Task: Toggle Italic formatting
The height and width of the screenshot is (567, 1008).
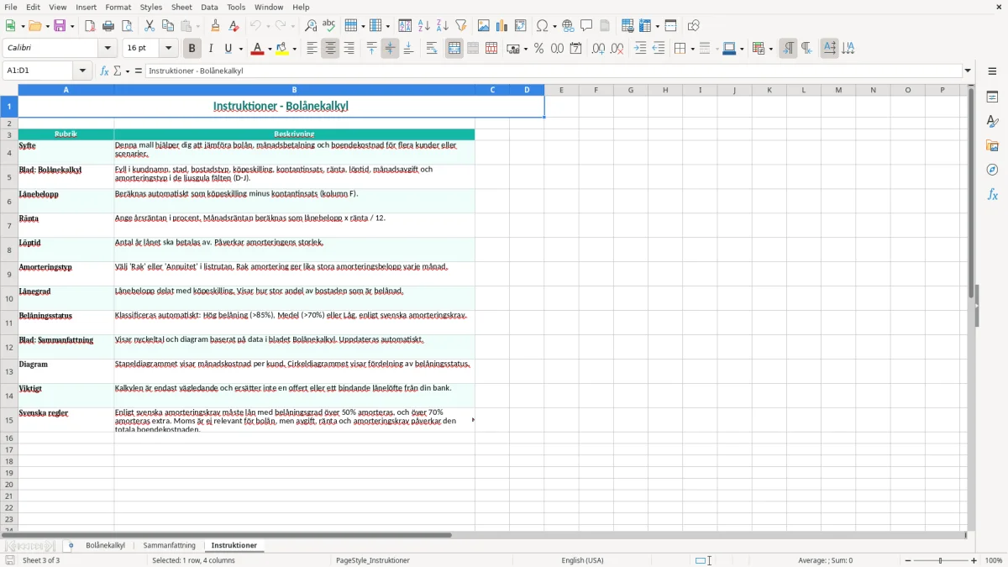Action: point(211,49)
